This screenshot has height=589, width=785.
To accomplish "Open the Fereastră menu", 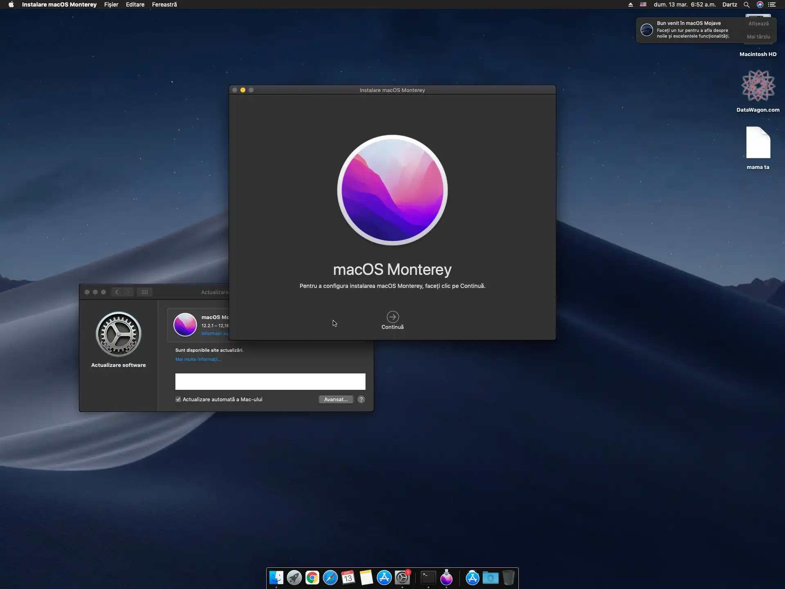I will tap(164, 4).
